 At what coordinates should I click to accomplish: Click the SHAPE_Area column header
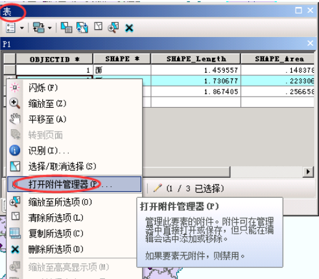pos(278,59)
